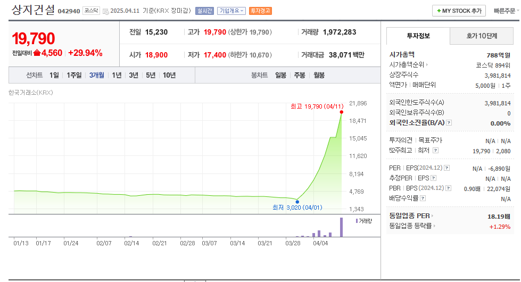Viewport: 521px width, 282px height.
Task: Click the 동일업종 등락률 value +1.29%
Action: click(500, 227)
